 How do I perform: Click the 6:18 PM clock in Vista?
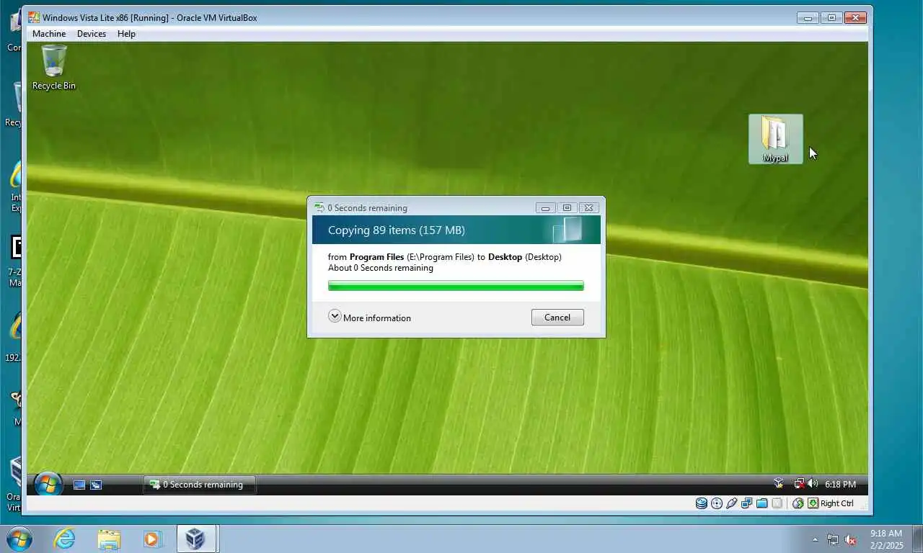click(840, 485)
